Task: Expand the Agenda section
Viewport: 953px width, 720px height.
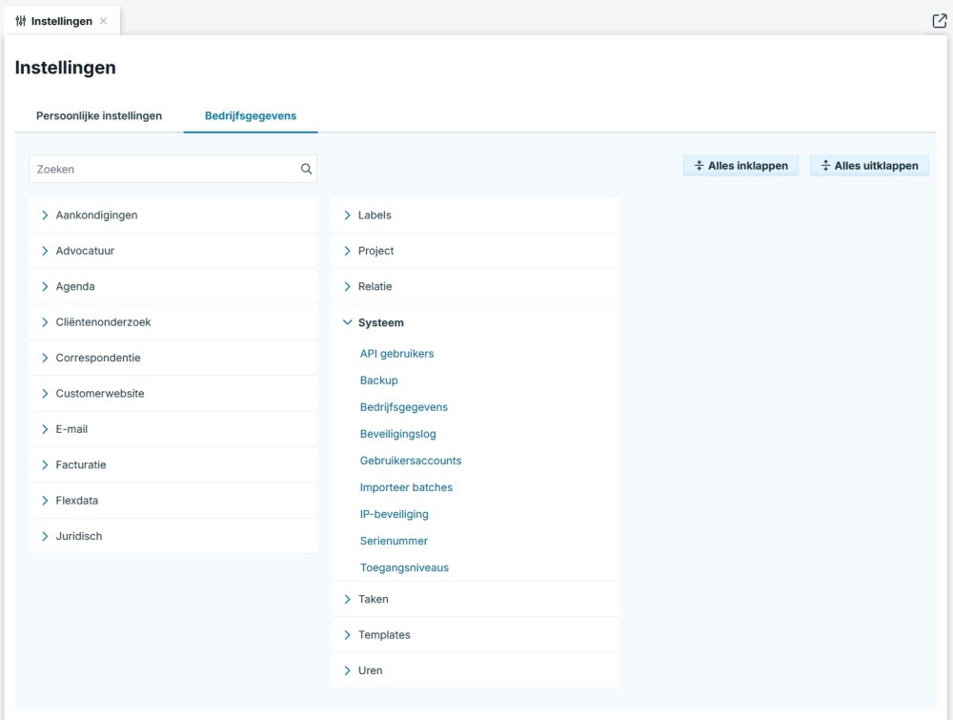Action: coord(173,286)
